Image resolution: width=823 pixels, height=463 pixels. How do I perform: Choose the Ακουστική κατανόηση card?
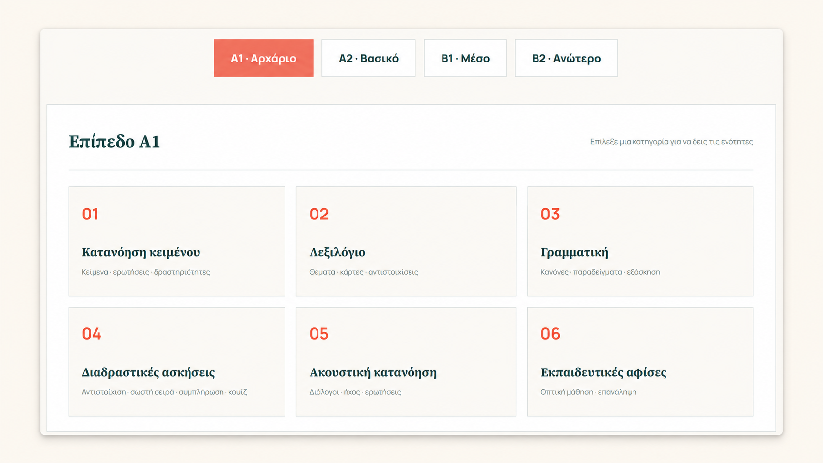tap(406, 362)
